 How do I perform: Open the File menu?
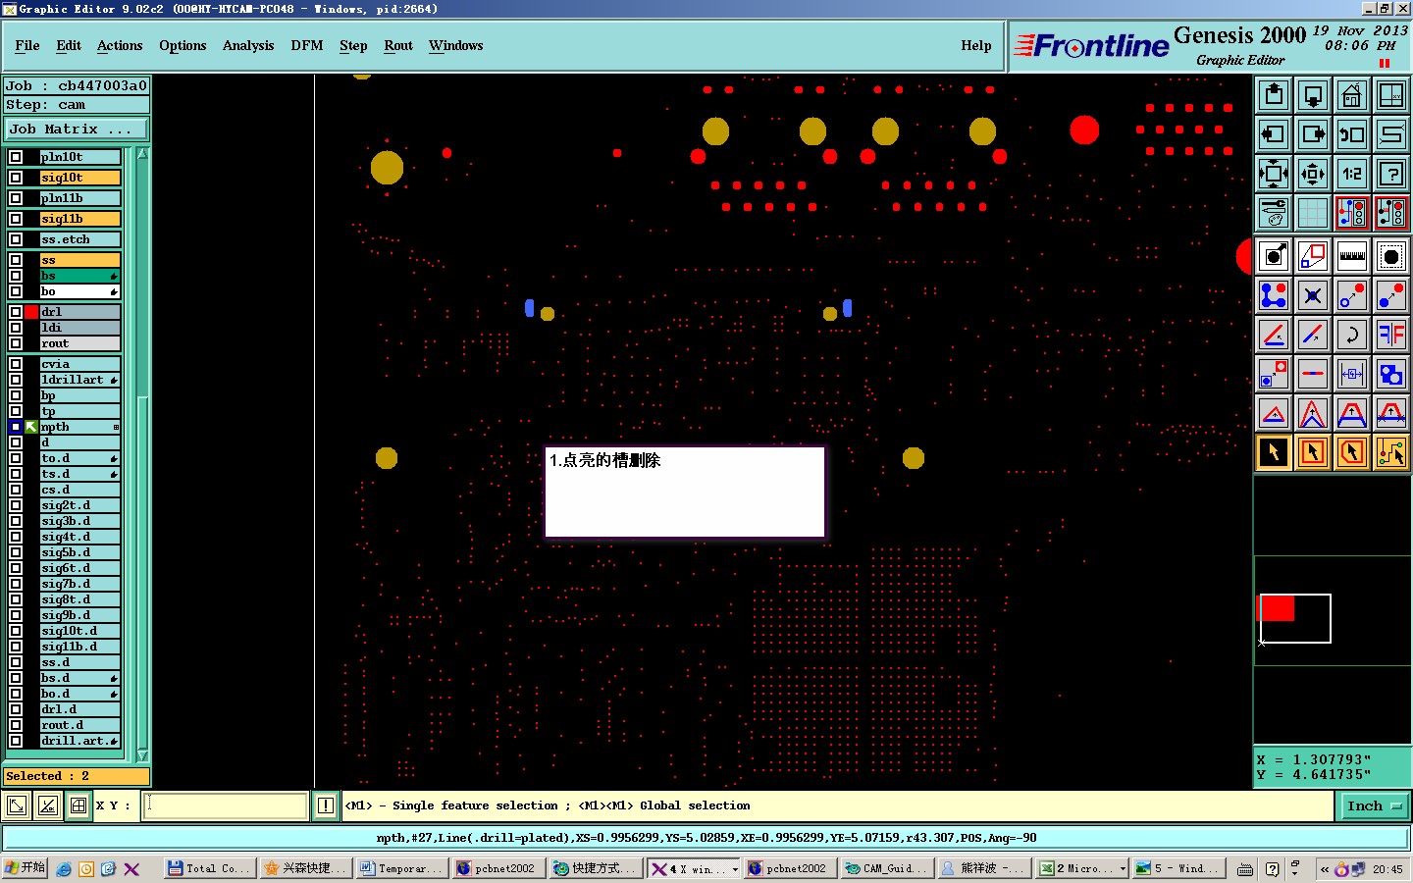[27, 46]
